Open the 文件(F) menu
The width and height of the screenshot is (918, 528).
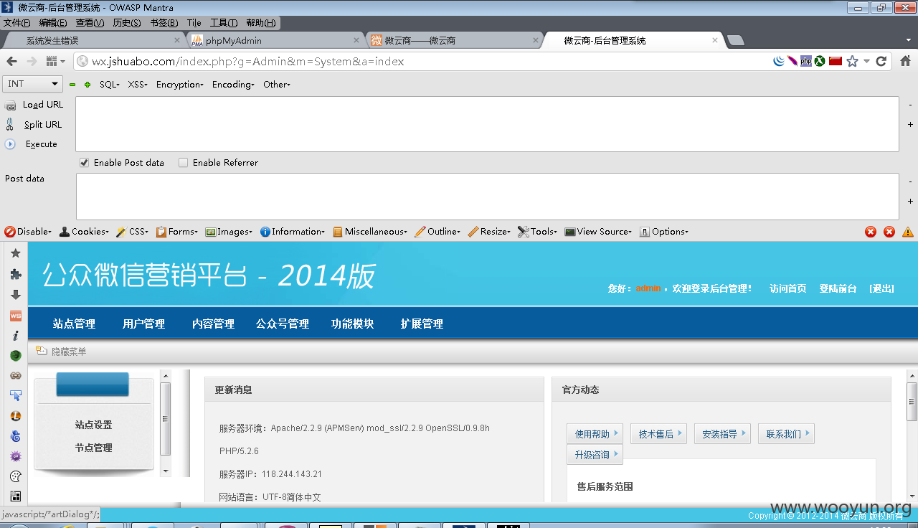point(17,23)
